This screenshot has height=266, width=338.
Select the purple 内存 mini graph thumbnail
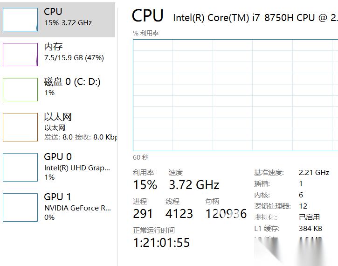[x=20, y=55]
